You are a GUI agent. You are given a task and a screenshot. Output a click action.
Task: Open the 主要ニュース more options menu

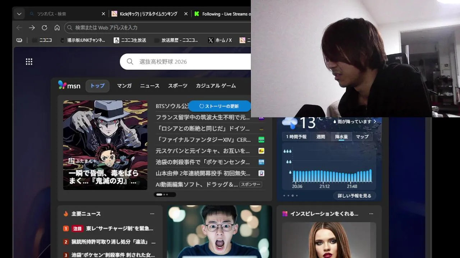(x=152, y=214)
